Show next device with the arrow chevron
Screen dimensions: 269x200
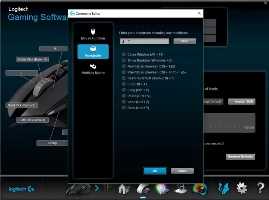coord(97,188)
